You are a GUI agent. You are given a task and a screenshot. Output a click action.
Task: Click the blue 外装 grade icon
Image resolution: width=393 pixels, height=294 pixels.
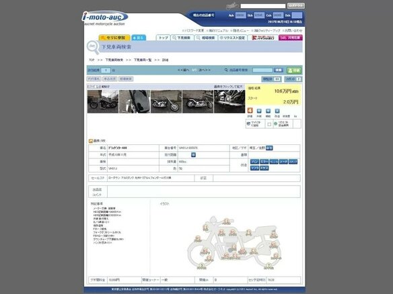click(259, 111)
